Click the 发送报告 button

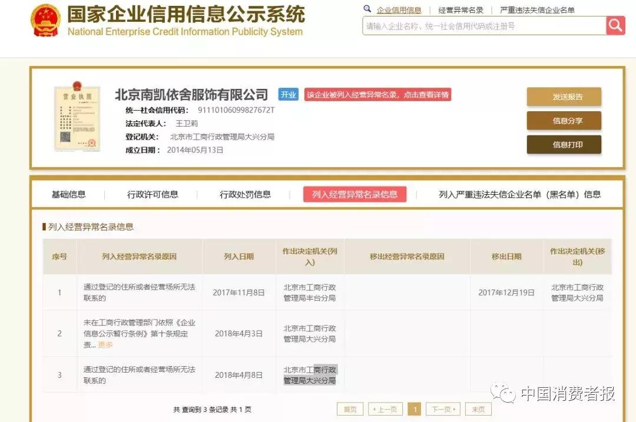pos(563,97)
